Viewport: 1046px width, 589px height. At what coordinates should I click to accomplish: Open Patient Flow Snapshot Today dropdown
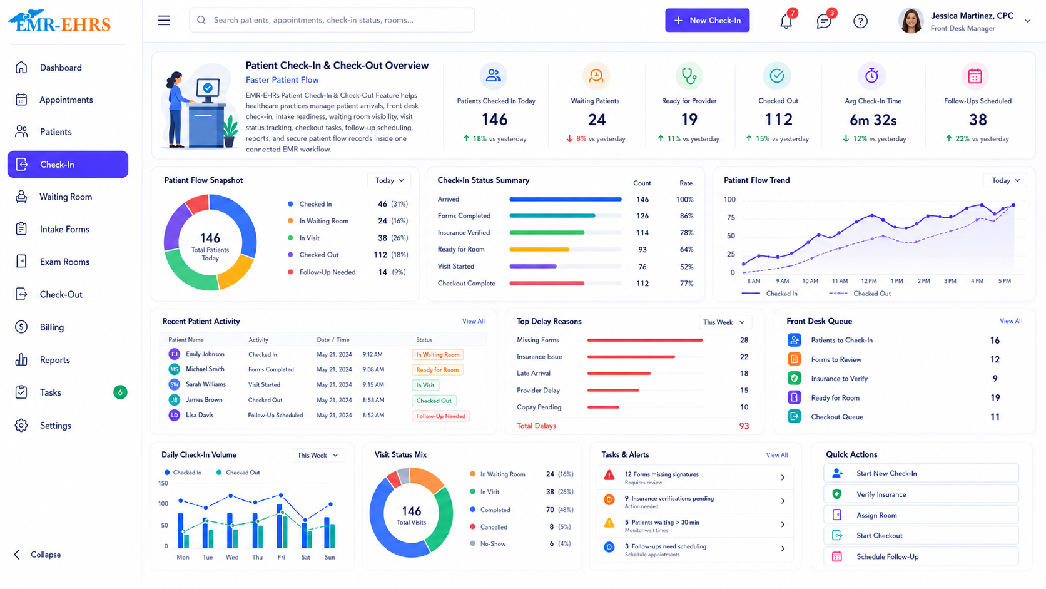coord(389,180)
